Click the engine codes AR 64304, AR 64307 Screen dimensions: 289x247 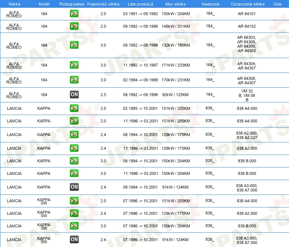pos(246,66)
